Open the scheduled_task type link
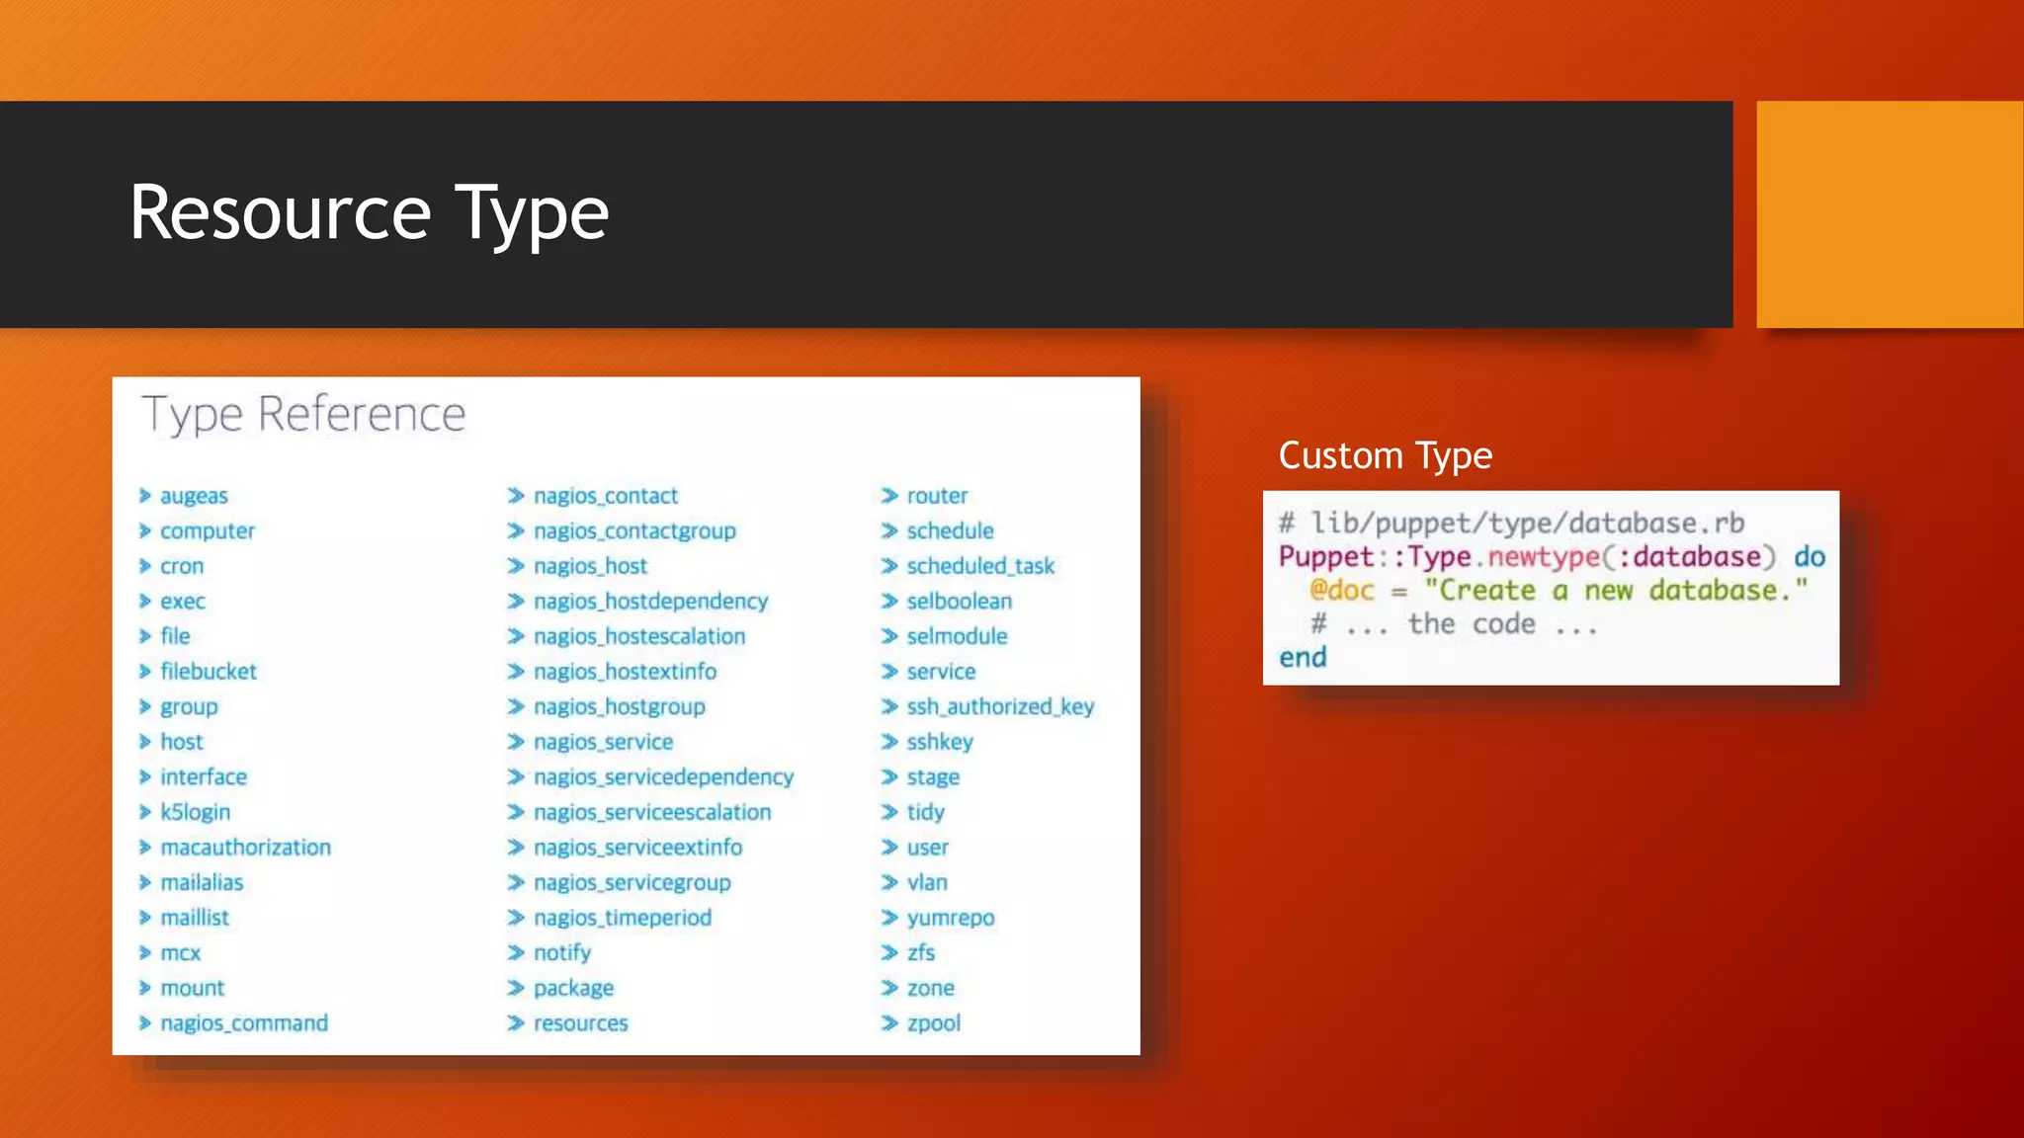Image resolution: width=2024 pixels, height=1138 pixels. tap(980, 566)
